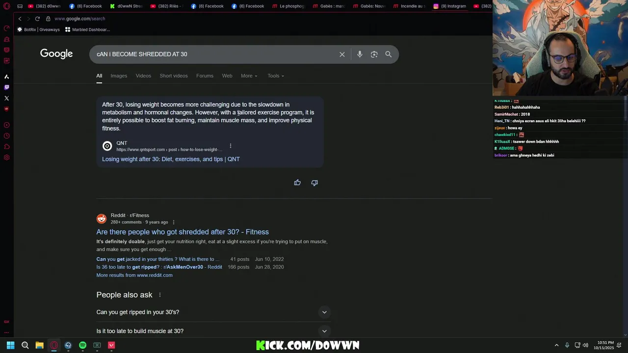628x353 pixels.
Task: Select the All search tab
Action: [x=99, y=76]
